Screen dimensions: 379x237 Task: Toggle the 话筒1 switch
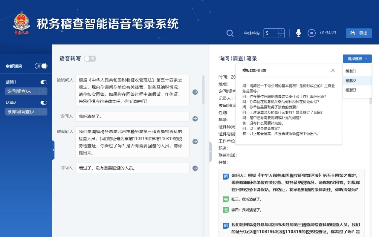(x=44, y=82)
